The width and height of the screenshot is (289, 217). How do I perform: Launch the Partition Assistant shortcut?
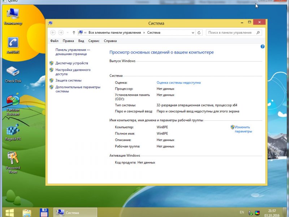(13, 105)
